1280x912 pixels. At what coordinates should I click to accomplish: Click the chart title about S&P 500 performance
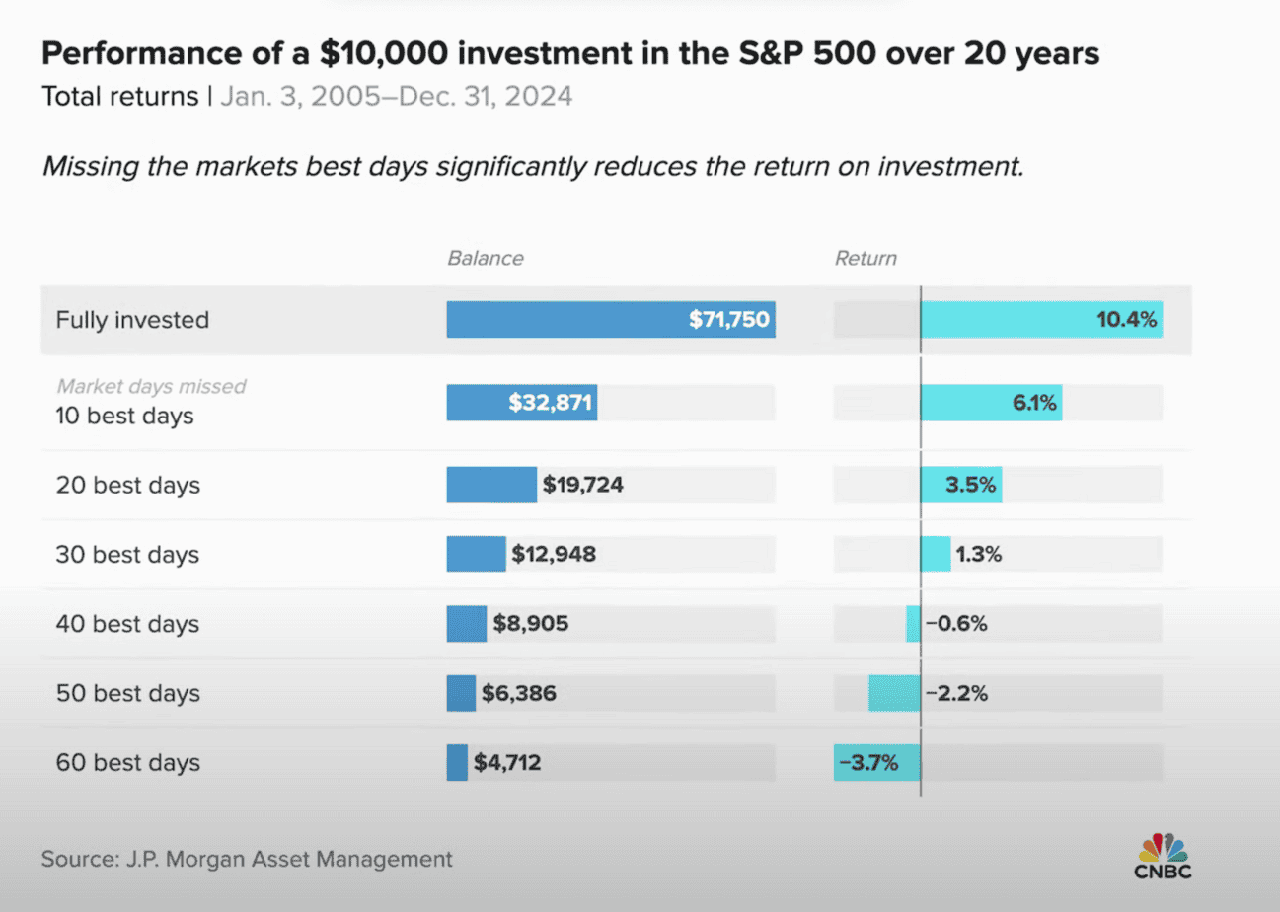pyautogui.click(x=570, y=55)
